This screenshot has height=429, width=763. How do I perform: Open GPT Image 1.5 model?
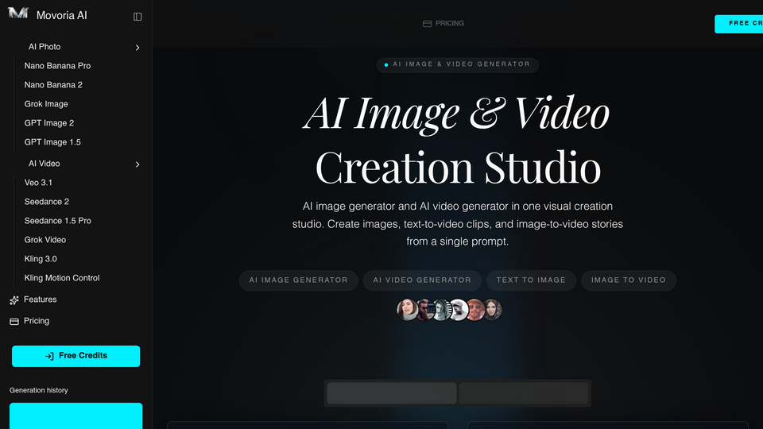tap(52, 142)
